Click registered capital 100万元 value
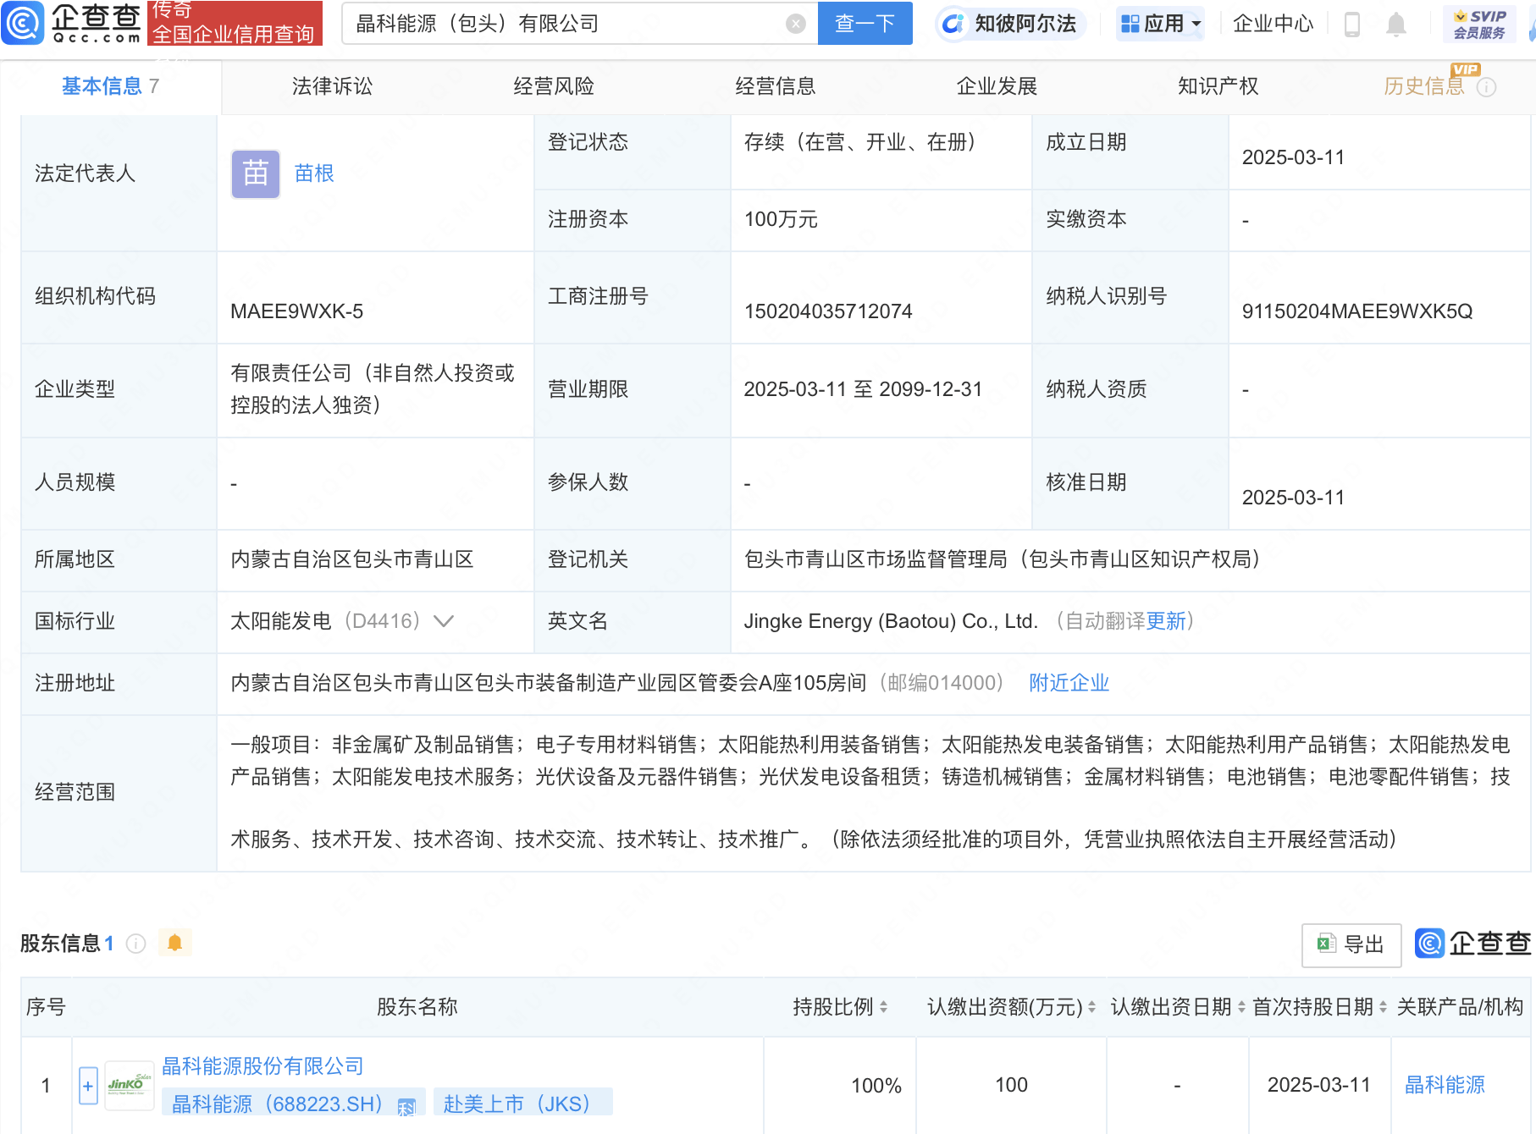1536x1134 pixels. click(781, 220)
